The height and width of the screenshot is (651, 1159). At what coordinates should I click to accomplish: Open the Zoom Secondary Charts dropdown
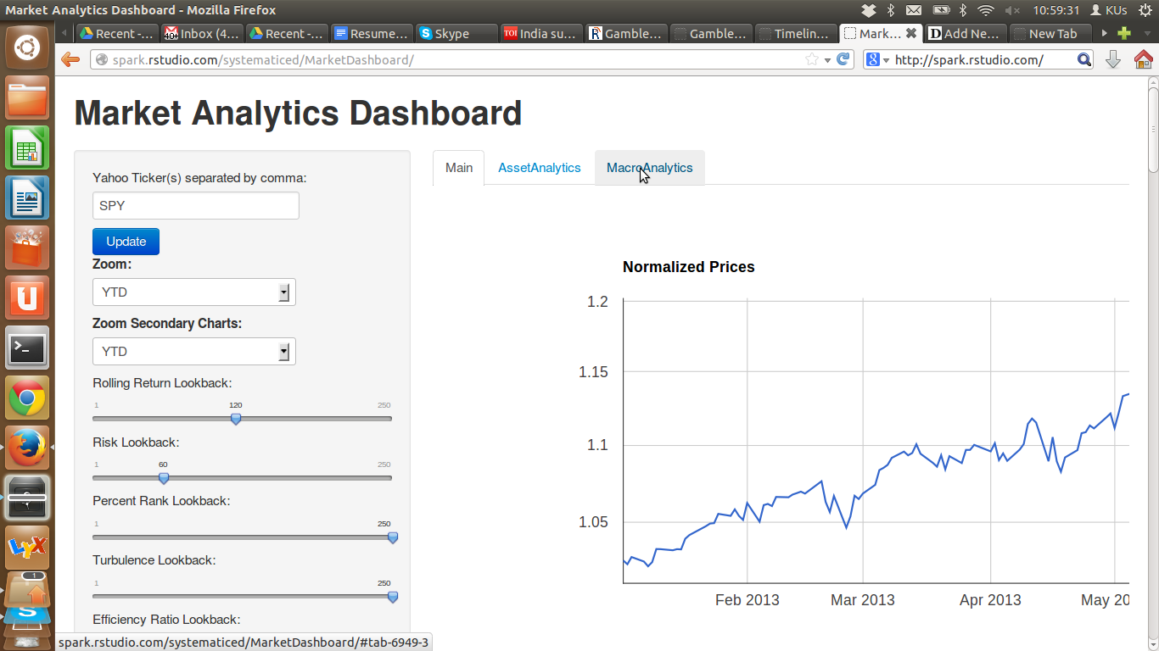click(193, 352)
